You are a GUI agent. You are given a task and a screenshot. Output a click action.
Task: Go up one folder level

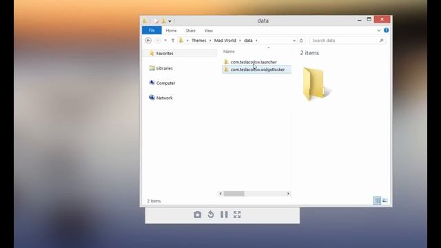[x=173, y=41]
